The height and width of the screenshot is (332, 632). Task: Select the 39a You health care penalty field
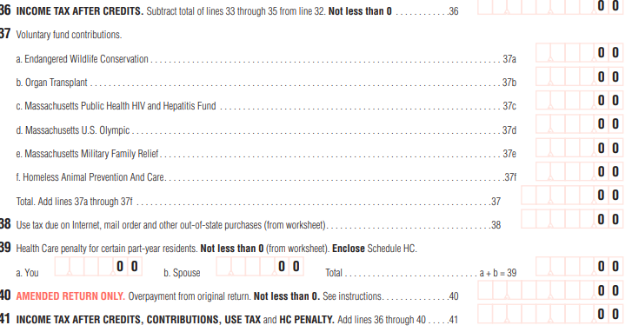point(98,266)
